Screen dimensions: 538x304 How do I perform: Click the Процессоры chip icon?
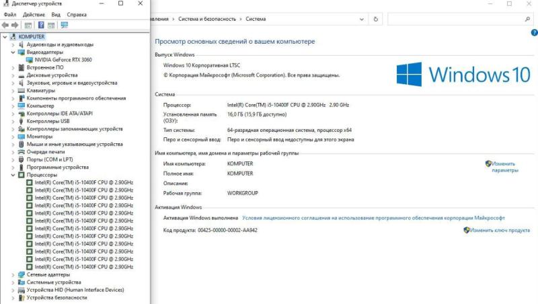pyautogui.click(x=22, y=175)
